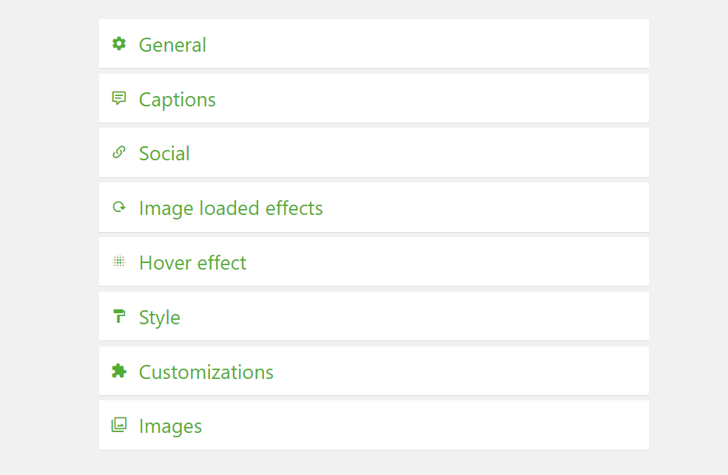Expand the General settings section
Image resolution: width=728 pixels, height=475 pixels.
pyautogui.click(x=172, y=45)
